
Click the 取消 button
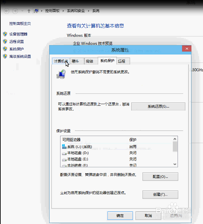coord(148,216)
